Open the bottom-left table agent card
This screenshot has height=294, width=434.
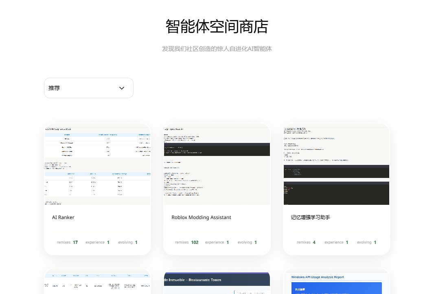pyautogui.click(x=97, y=281)
